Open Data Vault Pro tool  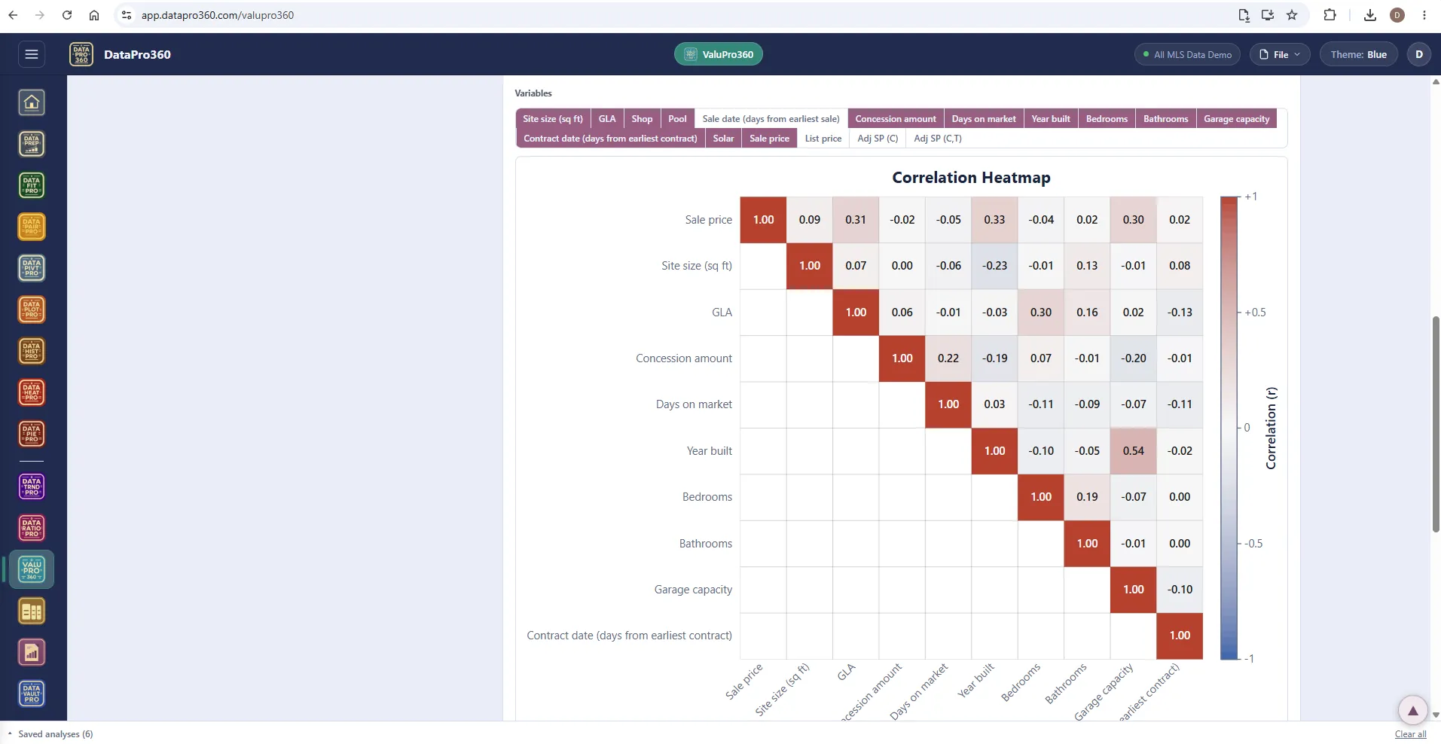32,694
